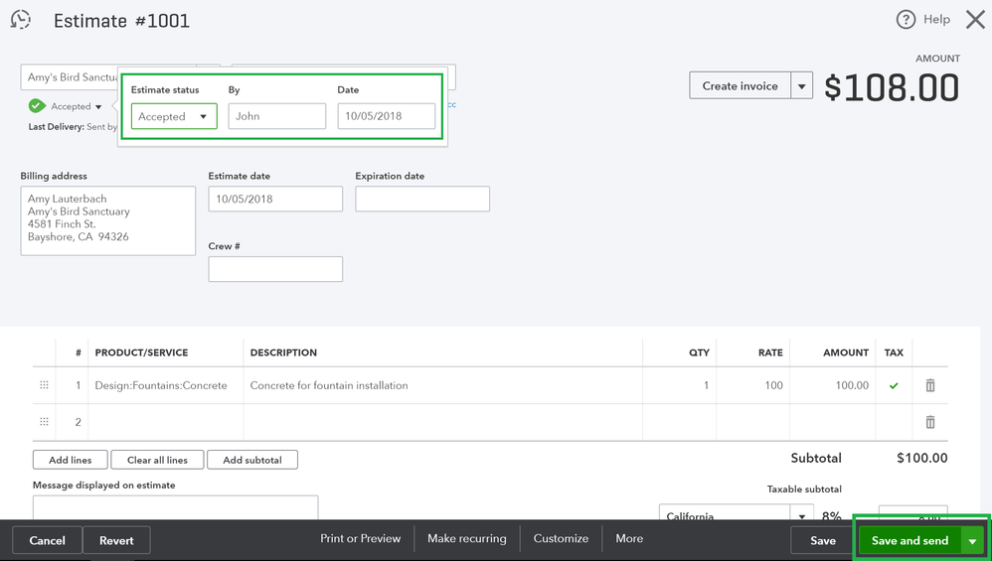Delete line 2 using trash icon
The width and height of the screenshot is (992, 561).
point(930,422)
